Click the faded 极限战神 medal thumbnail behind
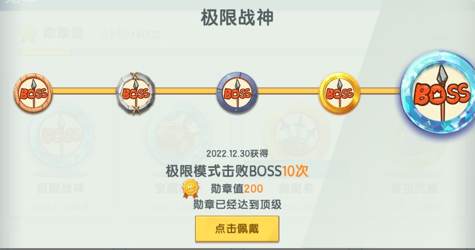This screenshot has height=250, width=475. [x=60, y=135]
